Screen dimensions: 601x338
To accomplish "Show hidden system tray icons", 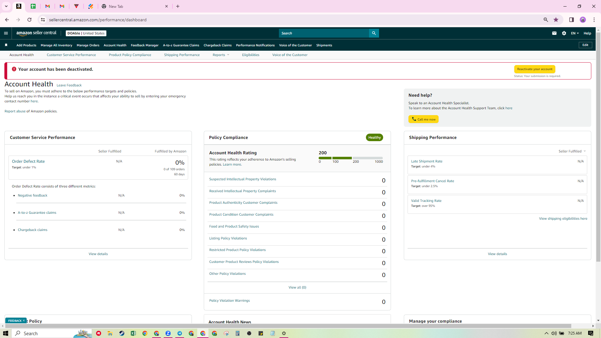I will click(547, 333).
